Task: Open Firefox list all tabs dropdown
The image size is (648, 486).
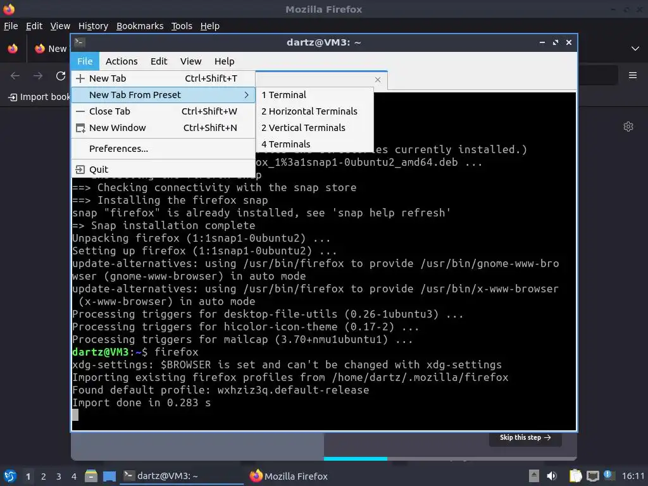Action: pos(635,49)
